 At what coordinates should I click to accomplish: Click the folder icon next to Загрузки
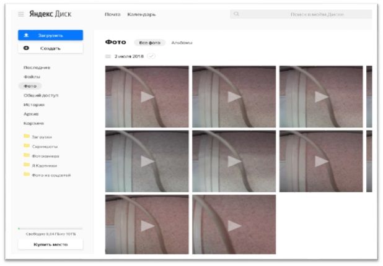[x=27, y=136]
